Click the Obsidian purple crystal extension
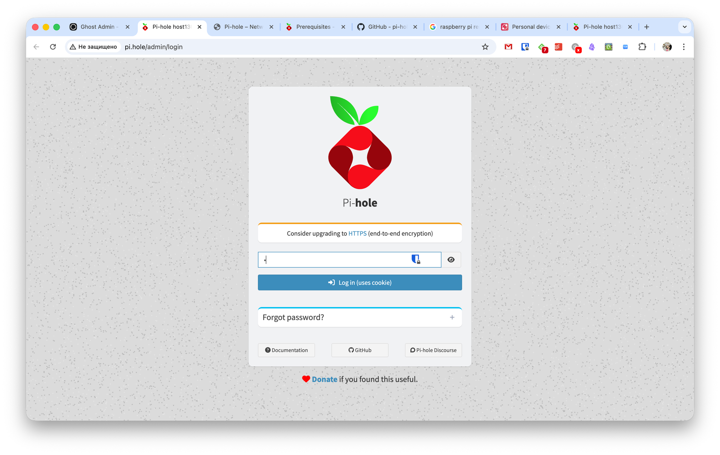 592,47
